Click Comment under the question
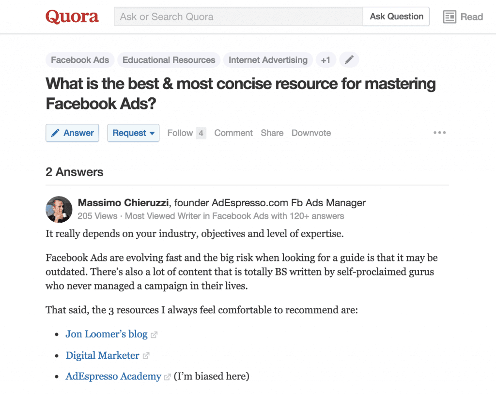This screenshot has width=496, height=395. point(233,133)
